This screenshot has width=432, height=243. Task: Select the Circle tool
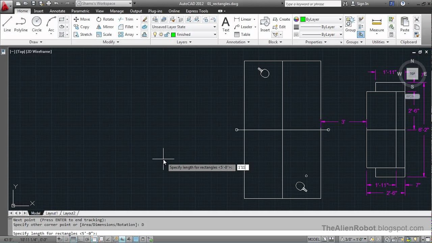click(x=37, y=24)
